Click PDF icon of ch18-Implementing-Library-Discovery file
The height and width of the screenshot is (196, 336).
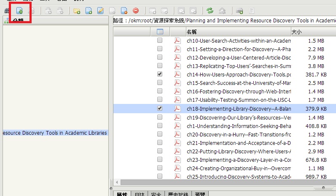(177, 109)
